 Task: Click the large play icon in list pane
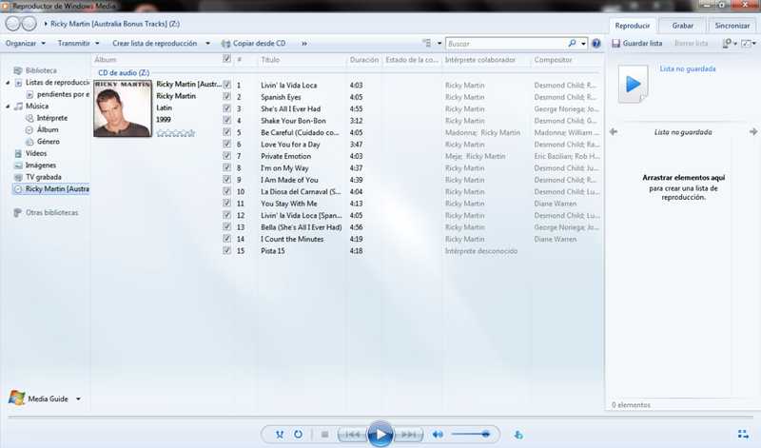633,84
